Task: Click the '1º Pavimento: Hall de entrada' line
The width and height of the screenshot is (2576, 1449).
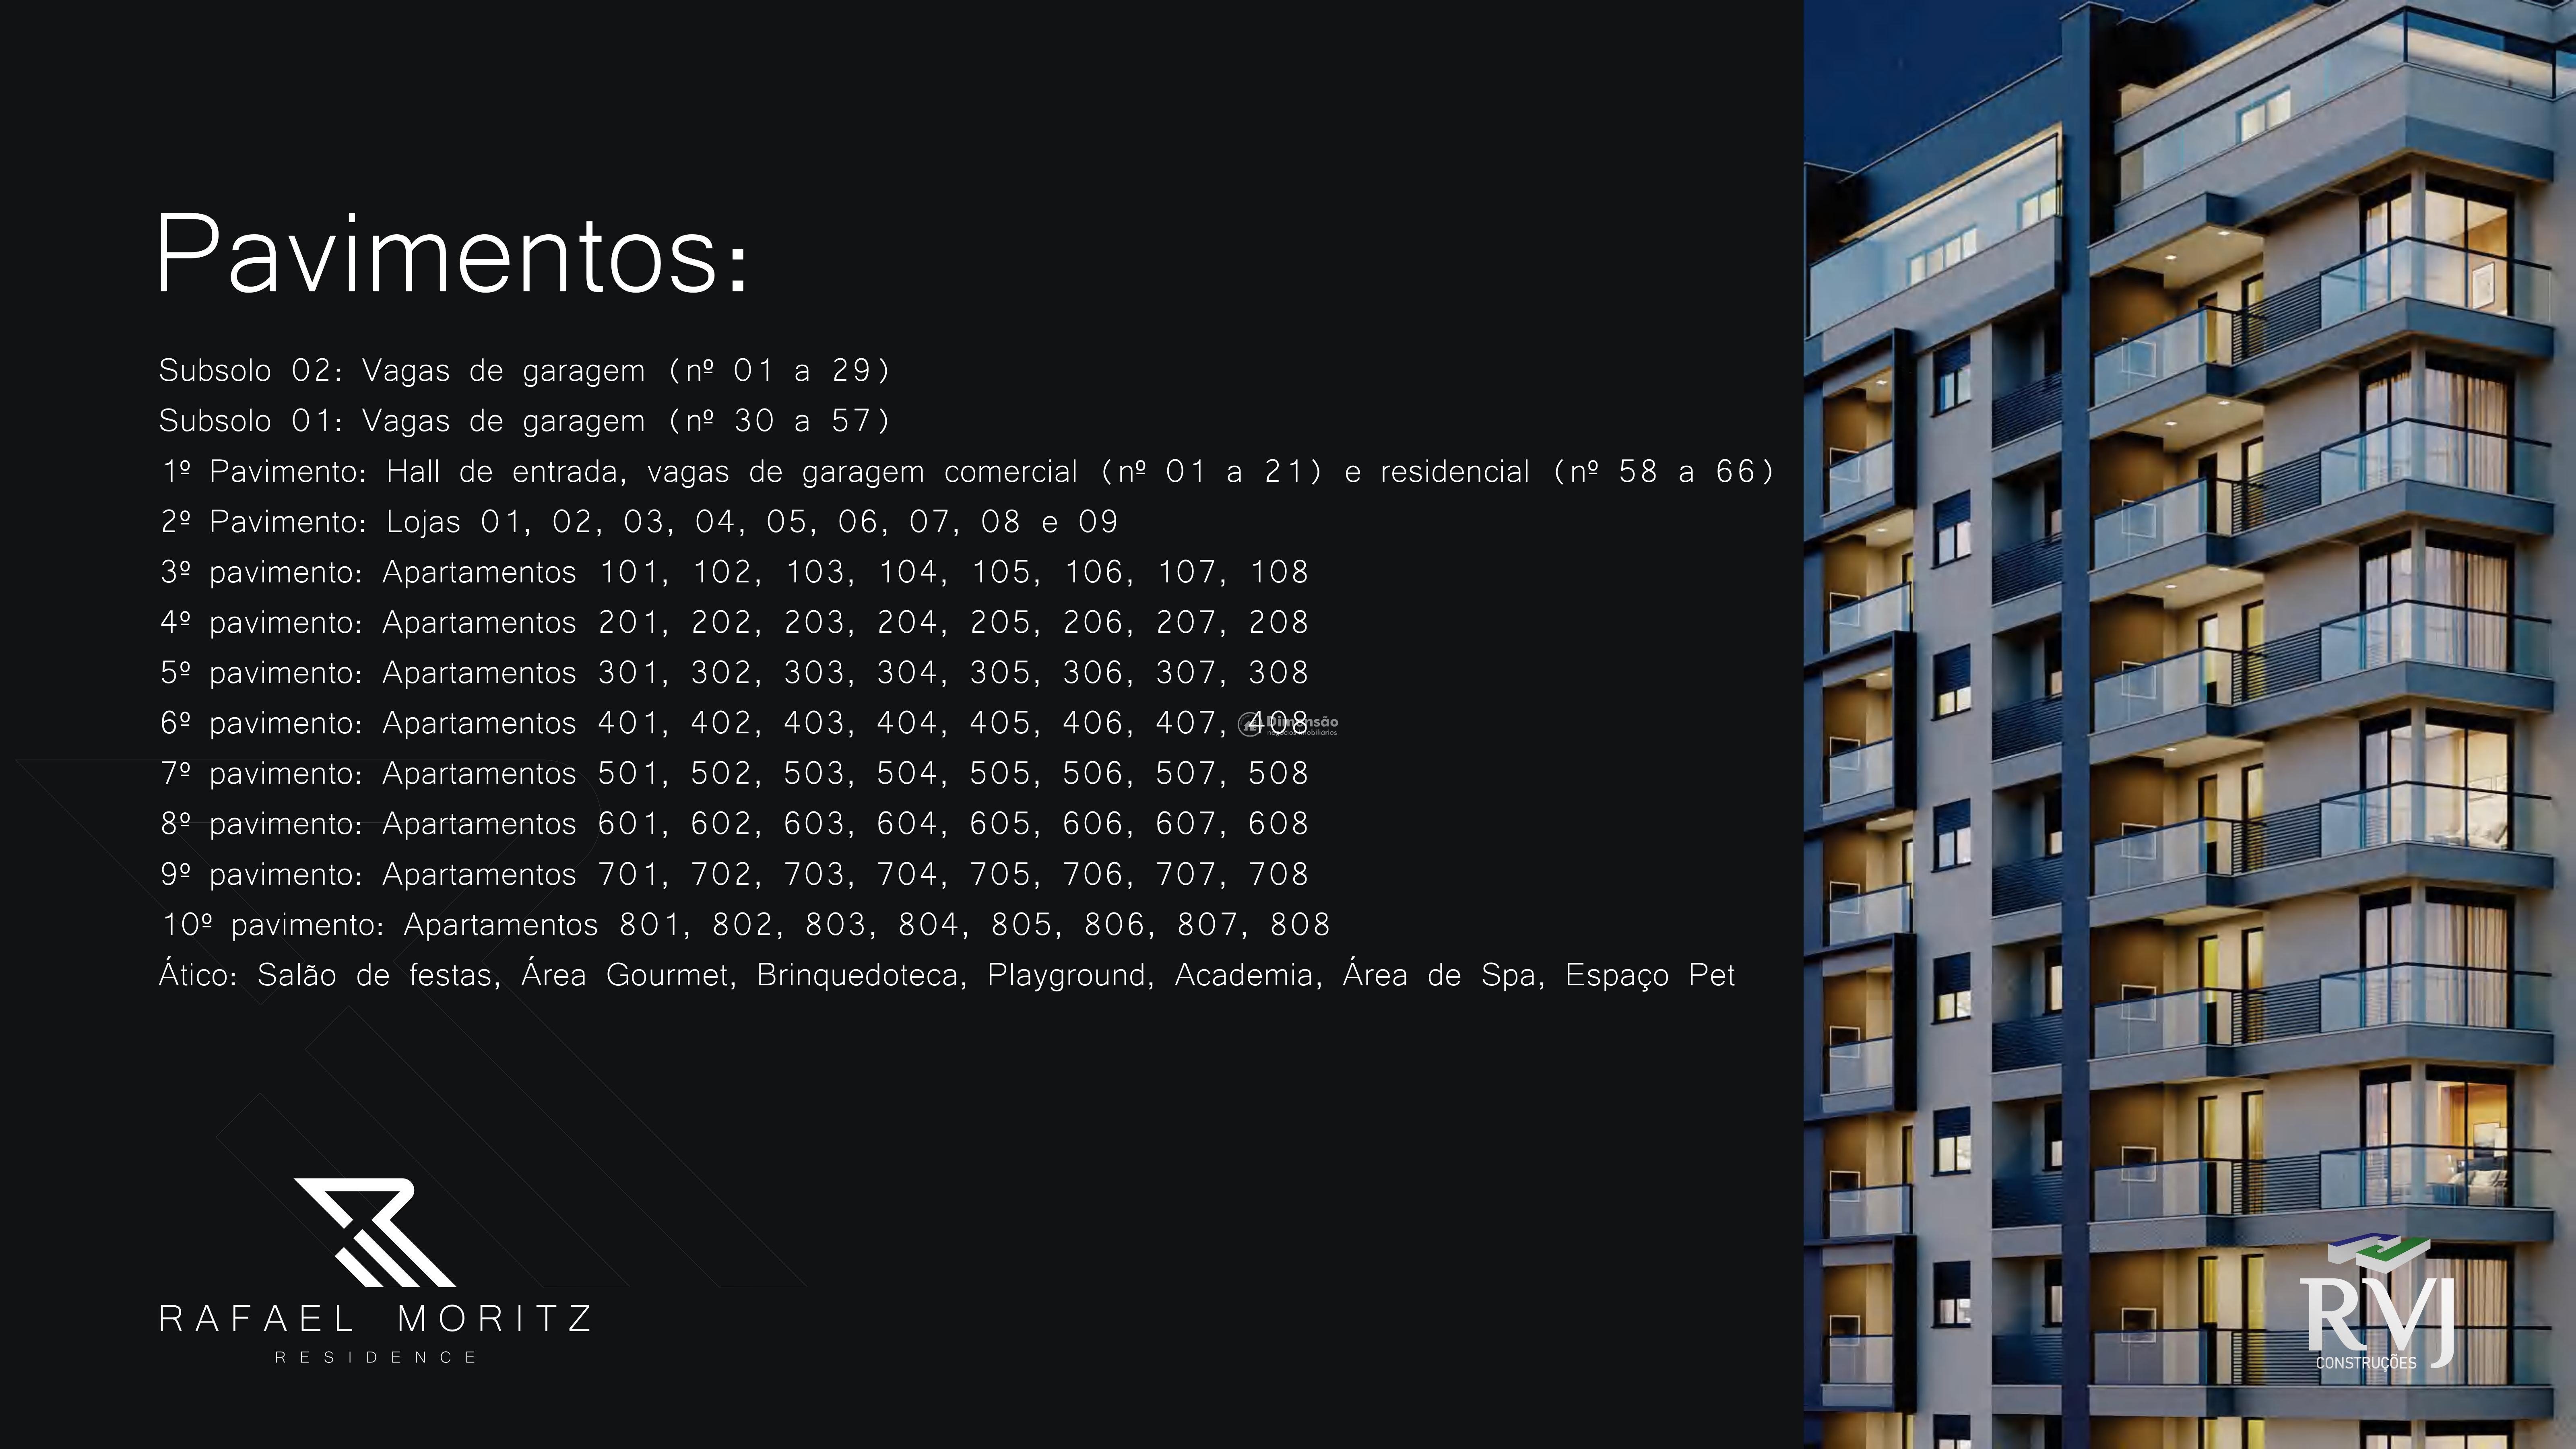Action: click(x=968, y=472)
